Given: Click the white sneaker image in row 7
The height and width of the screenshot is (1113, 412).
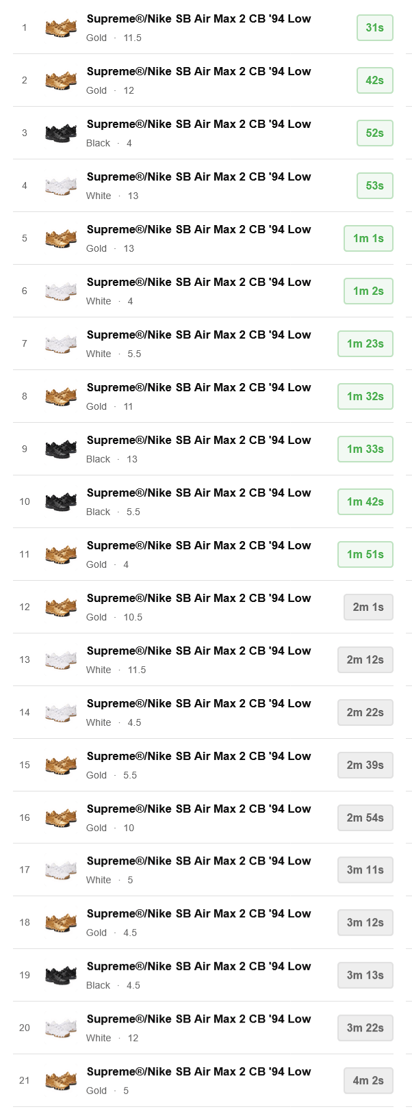Looking at the screenshot, I should click(61, 344).
